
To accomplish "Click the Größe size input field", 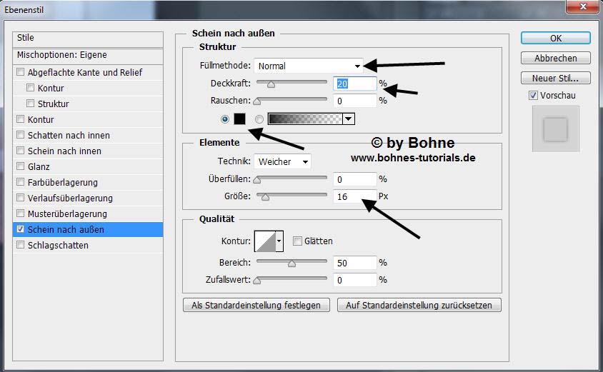I will [x=354, y=196].
